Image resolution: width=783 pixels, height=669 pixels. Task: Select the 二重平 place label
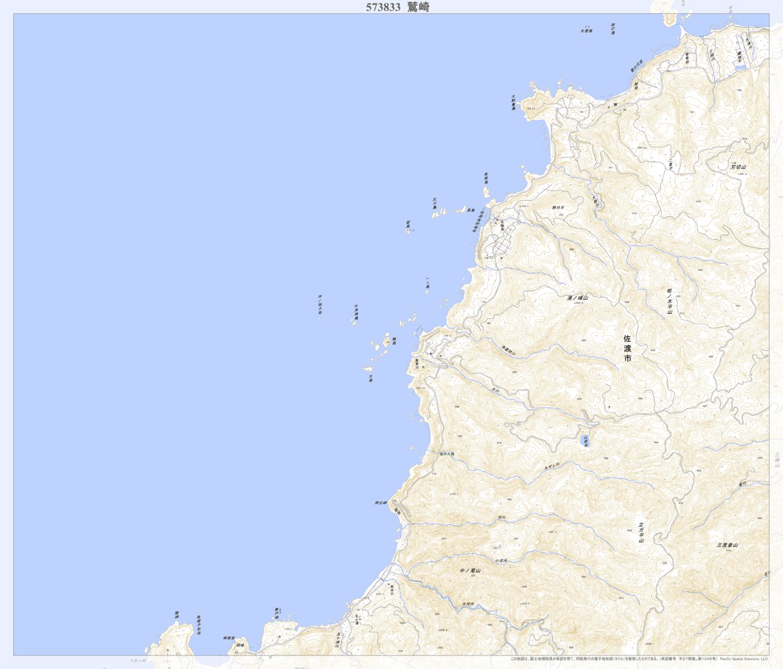[x=669, y=165]
